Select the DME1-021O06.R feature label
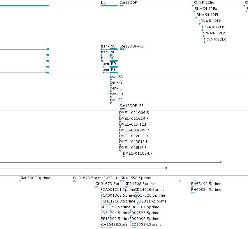The image size is (248, 229). tap(134, 113)
